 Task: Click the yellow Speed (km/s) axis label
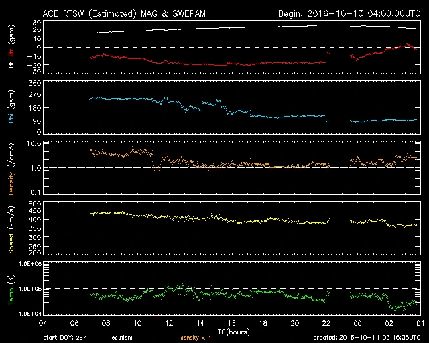[x=11, y=228]
